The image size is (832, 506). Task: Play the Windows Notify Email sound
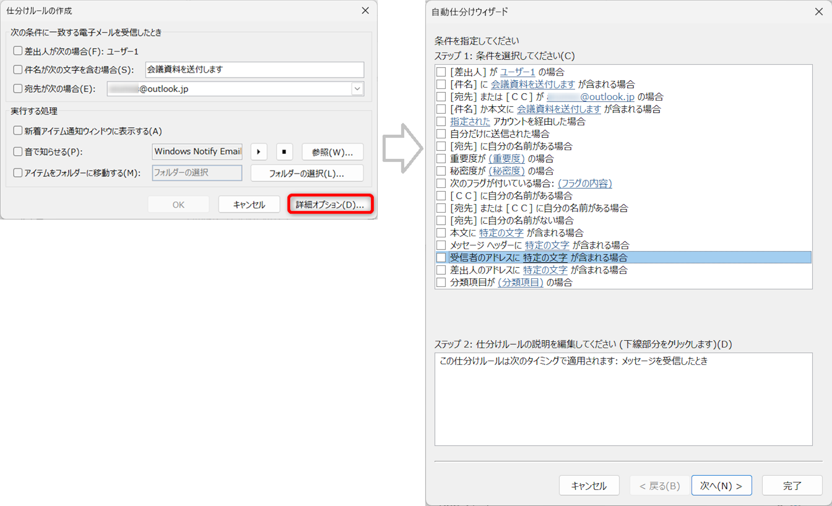(259, 152)
